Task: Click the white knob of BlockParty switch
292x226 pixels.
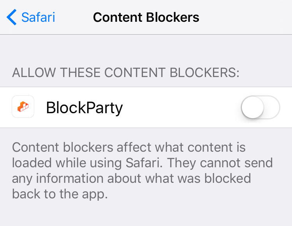Action: 253,107
